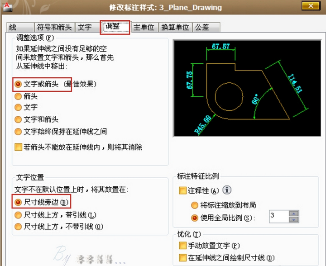This screenshot has width=326, height=266.
Task: Close the 修改标注样式 dialog
Action: coord(310,7)
